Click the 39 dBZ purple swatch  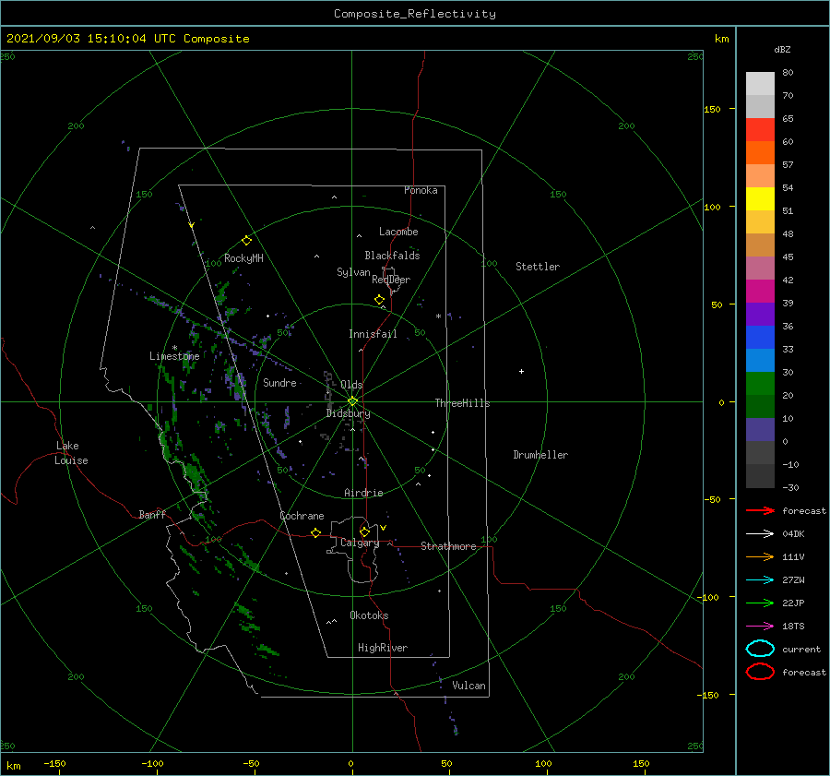(760, 315)
